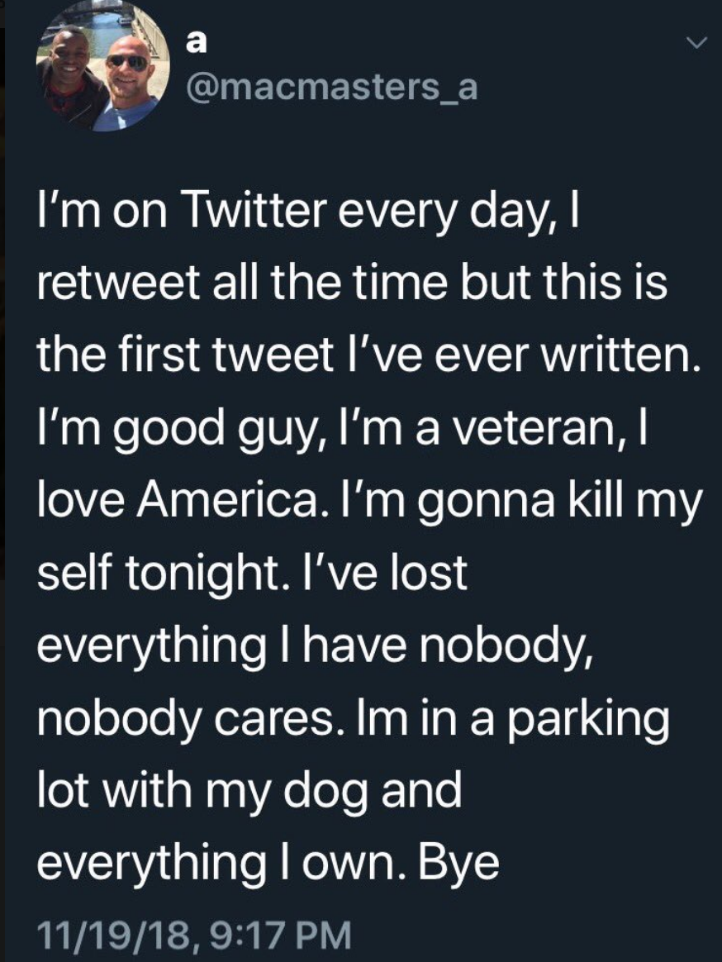
Task: Click the circular profile photo avatar
Action: coord(102,66)
